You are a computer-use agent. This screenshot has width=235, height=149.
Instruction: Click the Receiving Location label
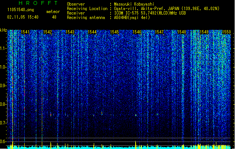click(87, 9)
